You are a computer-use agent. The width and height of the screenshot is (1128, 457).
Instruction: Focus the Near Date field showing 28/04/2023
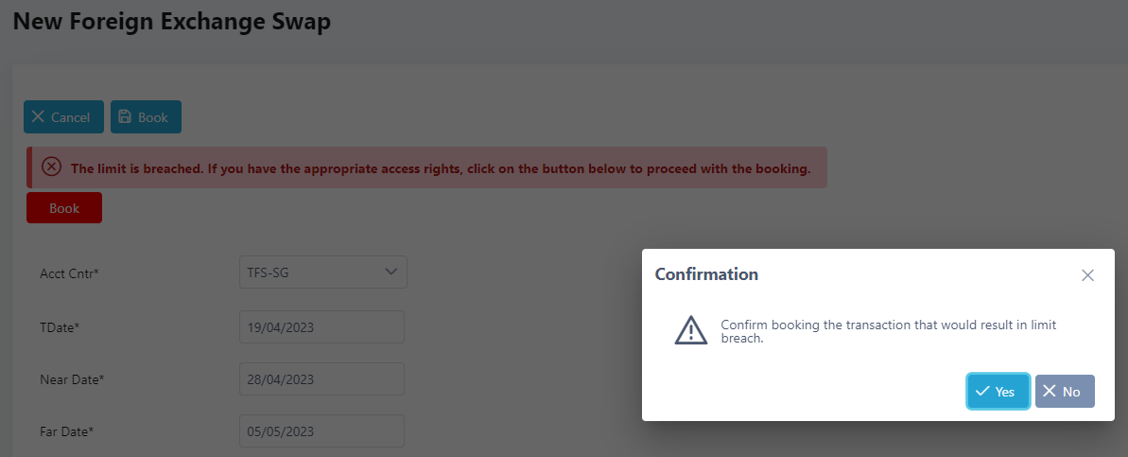tap(321, 379)
